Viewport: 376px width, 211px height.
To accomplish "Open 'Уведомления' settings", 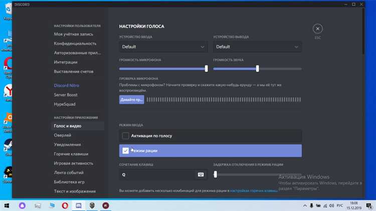I will tap(67, 144).
